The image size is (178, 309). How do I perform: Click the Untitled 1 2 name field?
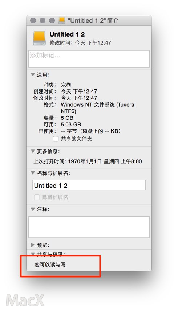pos(89,185)
